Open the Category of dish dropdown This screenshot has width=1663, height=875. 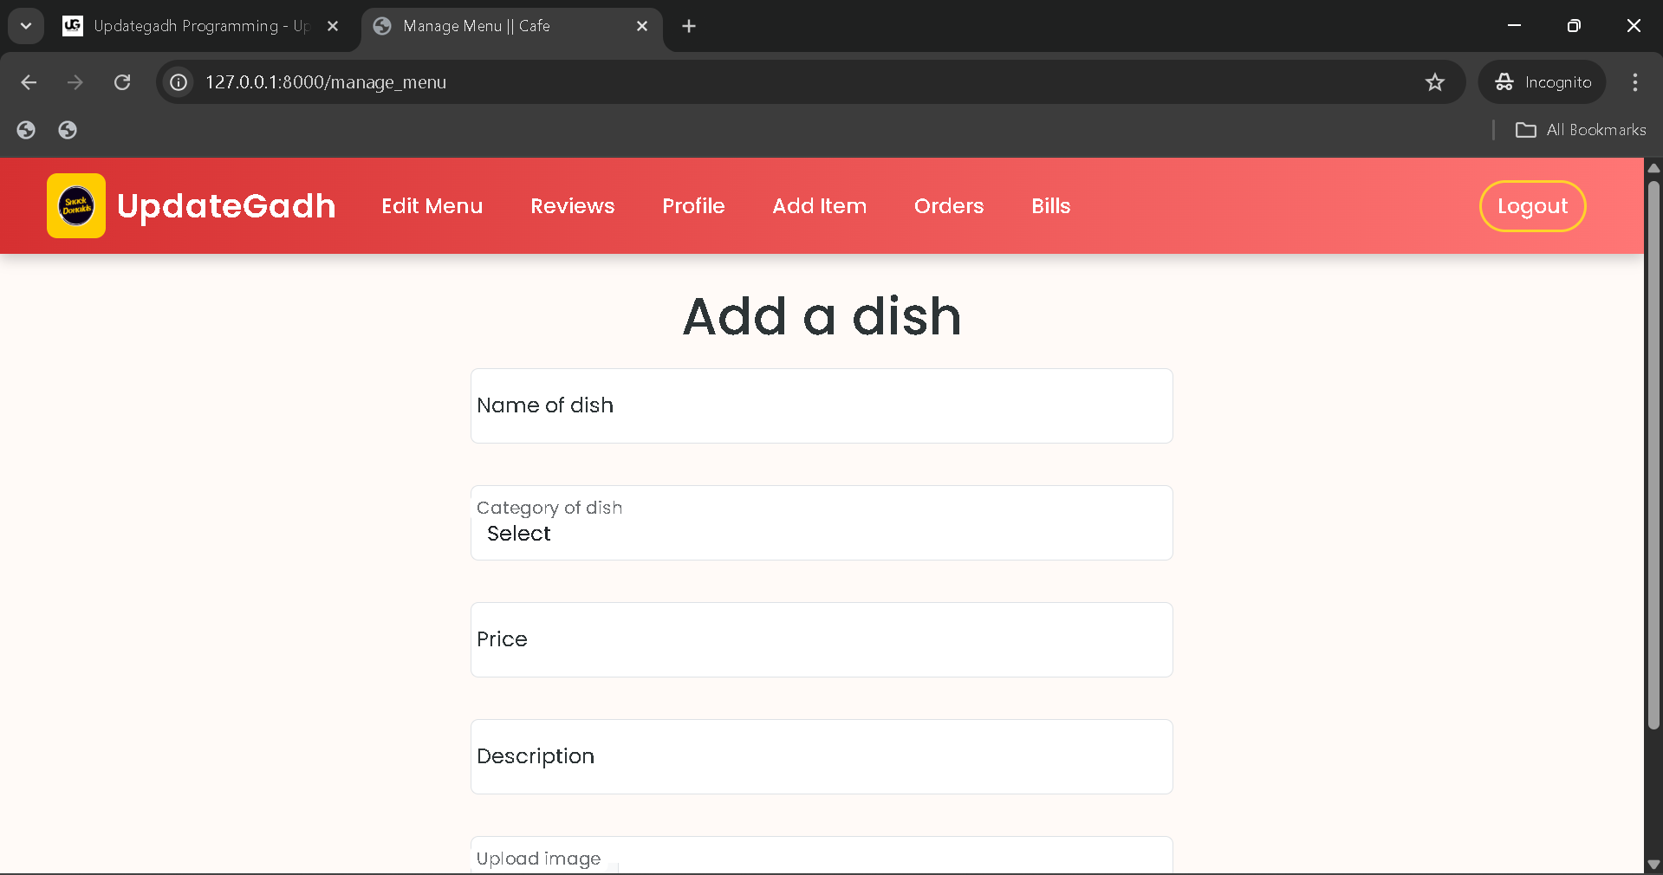pos(821,533)
